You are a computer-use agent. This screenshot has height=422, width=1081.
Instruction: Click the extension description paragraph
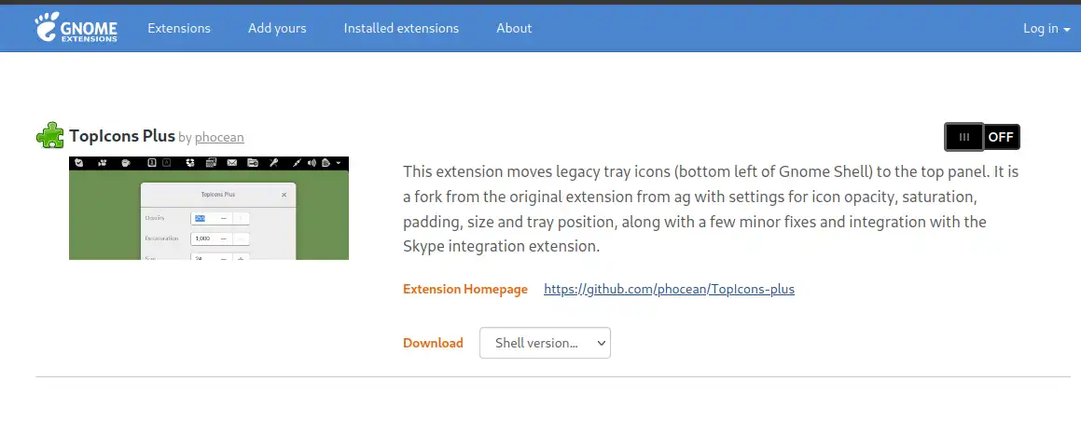pyautogui.click(x=710, y=209)
